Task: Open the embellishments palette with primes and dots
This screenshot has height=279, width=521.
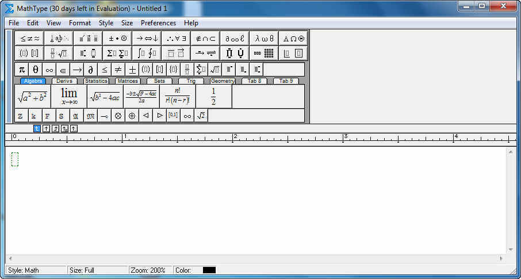Action: pos(88,38)
